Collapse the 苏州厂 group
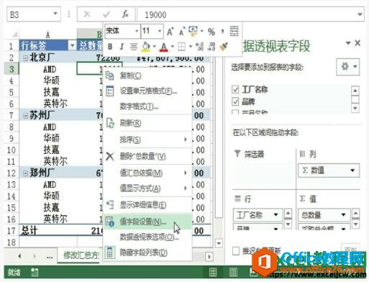This screenshot has height=282, width=369. 25,116
